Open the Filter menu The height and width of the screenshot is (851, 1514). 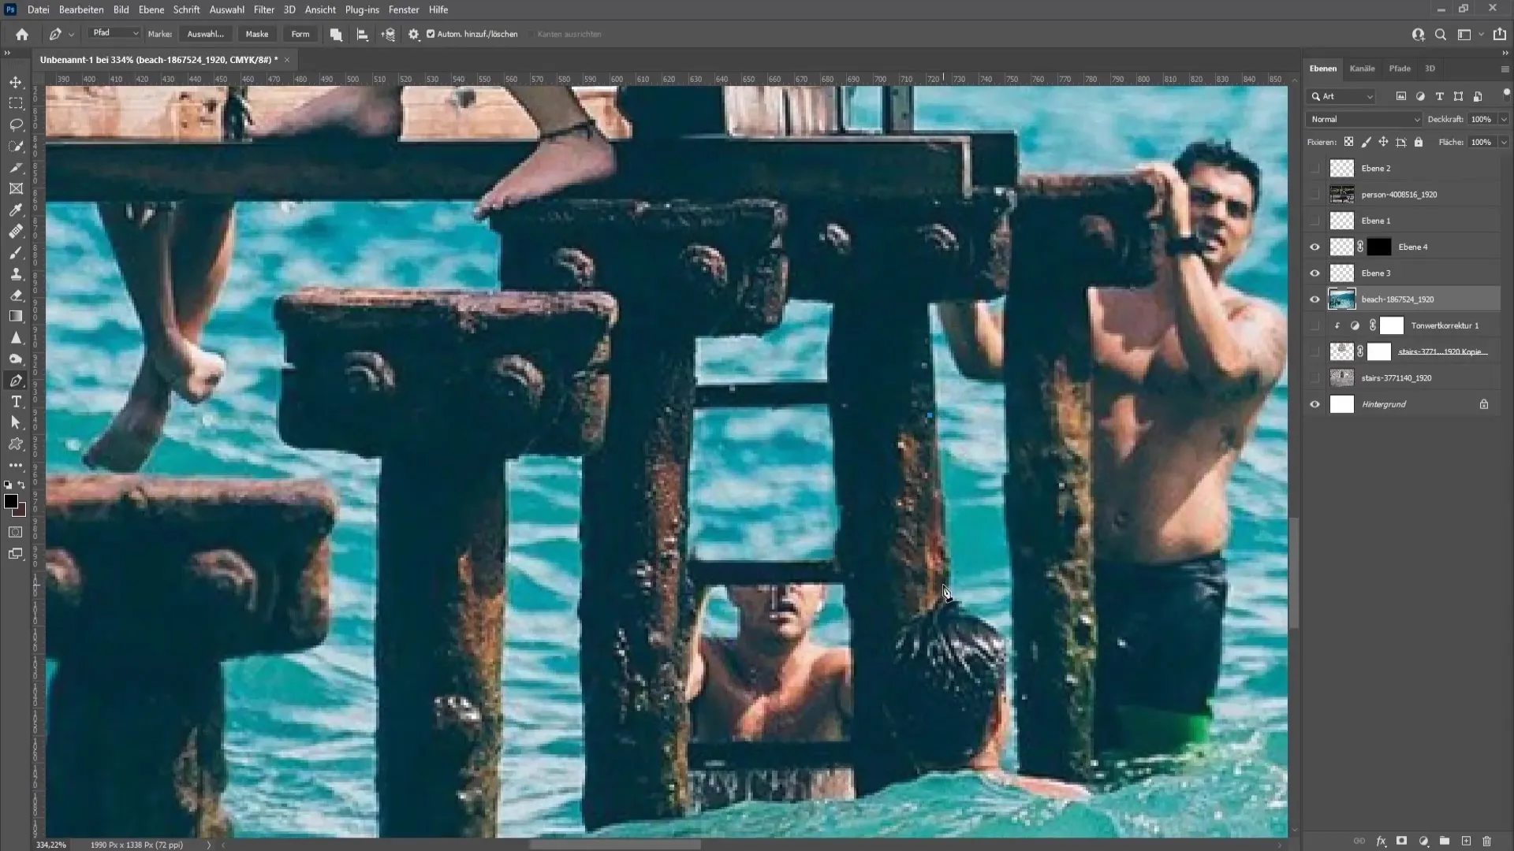tap(263, 9)
